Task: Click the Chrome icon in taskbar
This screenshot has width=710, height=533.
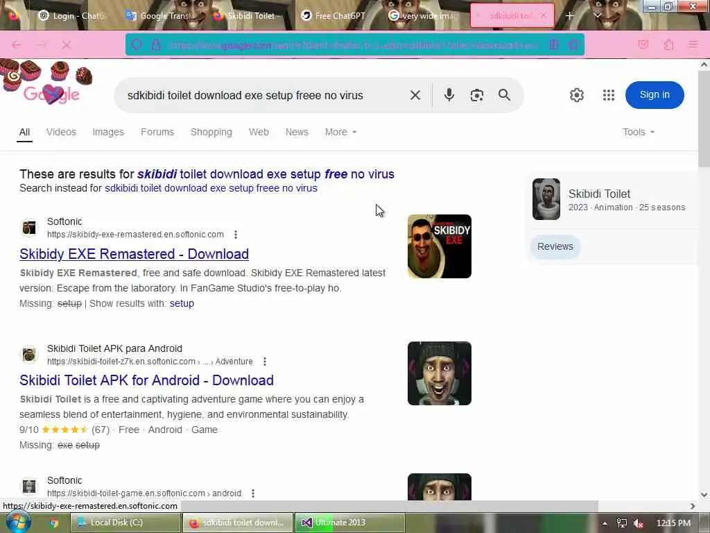Action: 54,523
